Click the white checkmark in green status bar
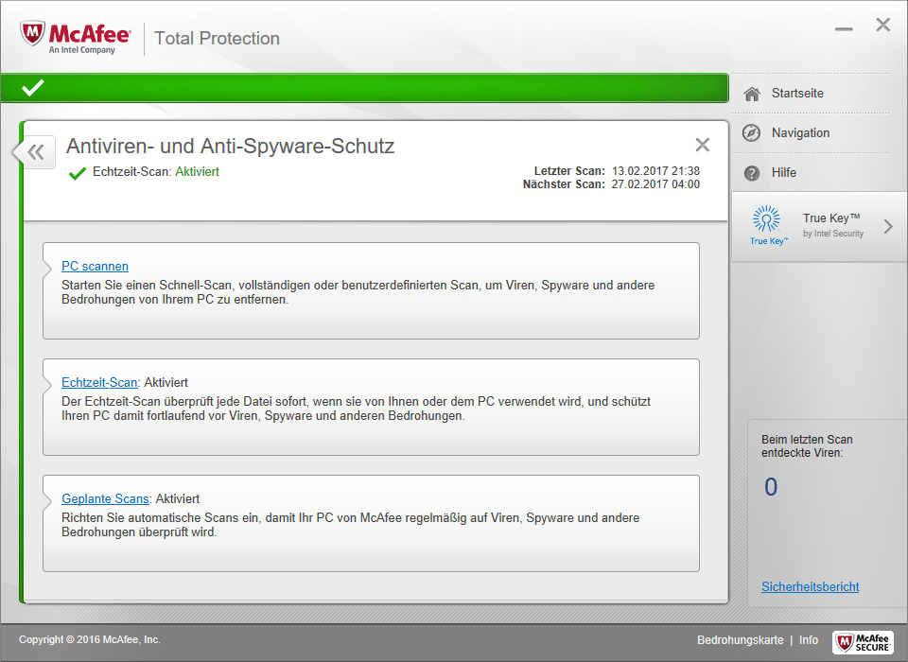 pyautogui.click(x=33, y=88)
